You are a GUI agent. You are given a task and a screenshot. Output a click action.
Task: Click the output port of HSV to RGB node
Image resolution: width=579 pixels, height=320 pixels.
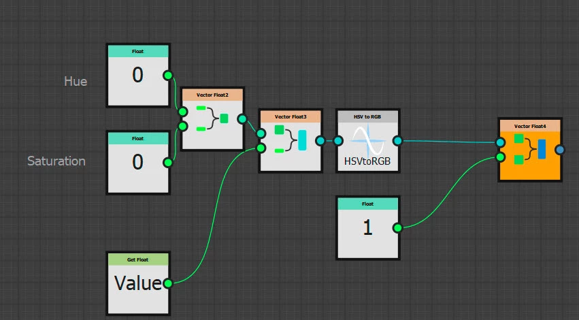(398, 140)
